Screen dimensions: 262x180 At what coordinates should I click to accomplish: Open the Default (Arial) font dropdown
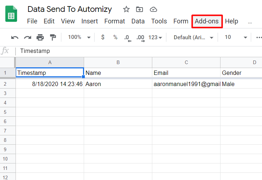click(193, 37)
